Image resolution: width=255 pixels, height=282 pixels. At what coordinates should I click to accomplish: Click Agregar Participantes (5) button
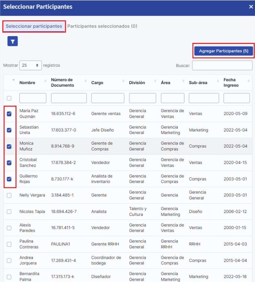point(223,51)
